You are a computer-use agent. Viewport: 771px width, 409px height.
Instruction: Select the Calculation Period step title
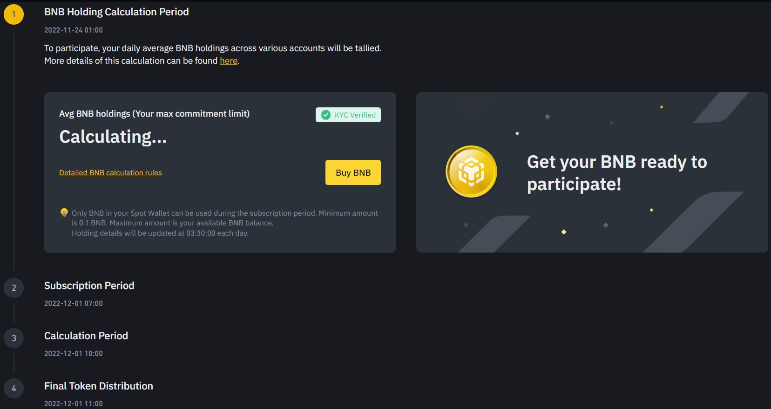(86, 336)
